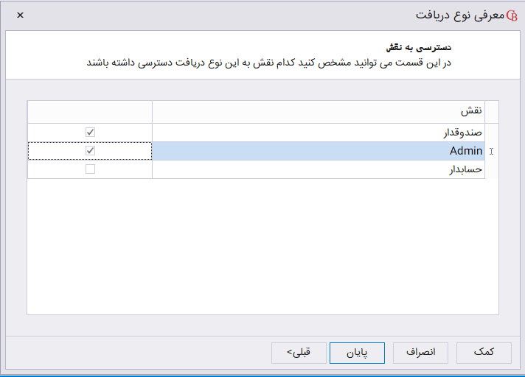This screenshot has height=377, width=525.
Task: Click the blank checkbox column header
Action: pyautogui.click(x=90, y=111)
